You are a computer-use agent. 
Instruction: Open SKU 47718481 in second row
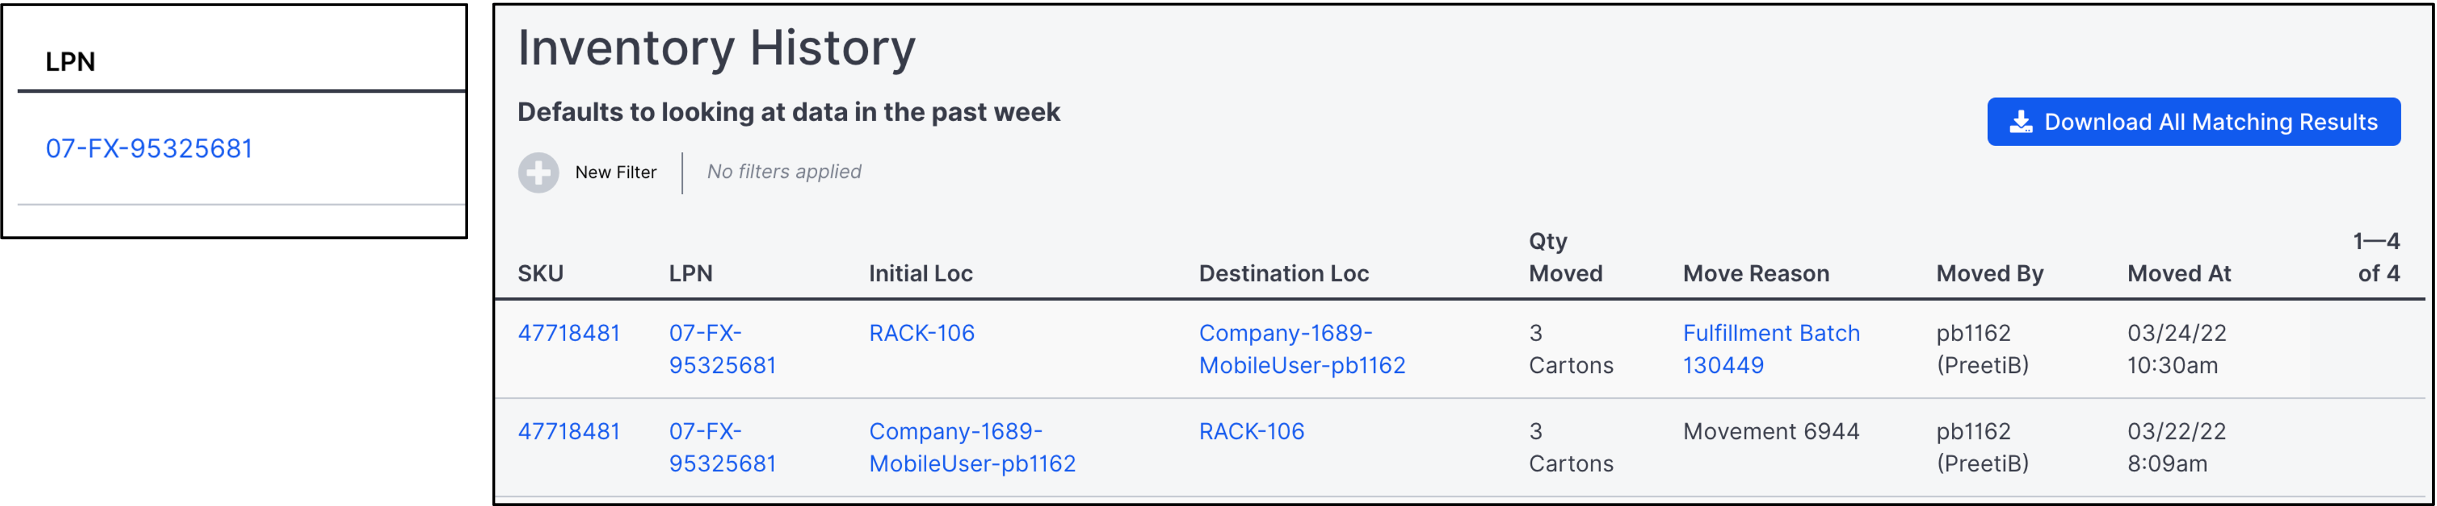point(569,431)
